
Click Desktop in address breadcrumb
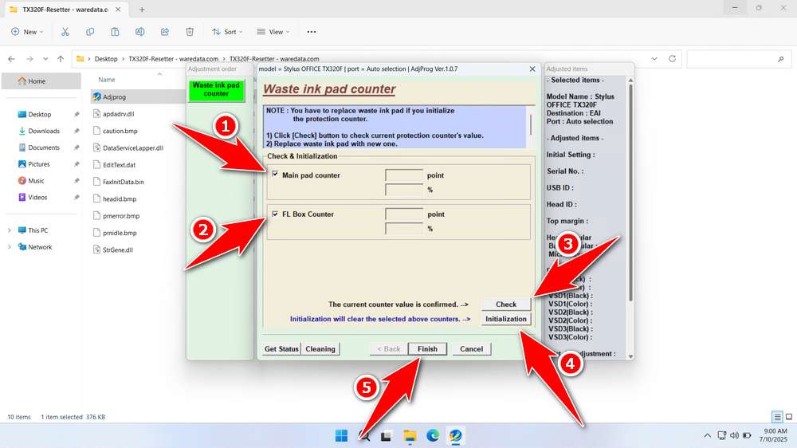106,59
